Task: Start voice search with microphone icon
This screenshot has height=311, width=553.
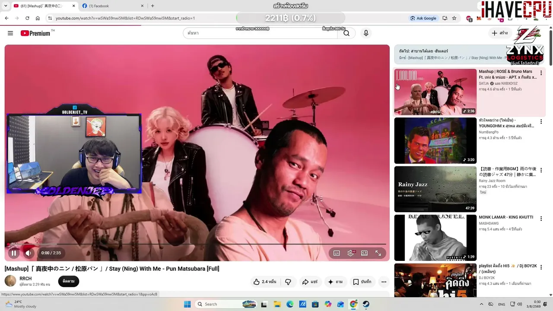Action: (x=366, y=33)
